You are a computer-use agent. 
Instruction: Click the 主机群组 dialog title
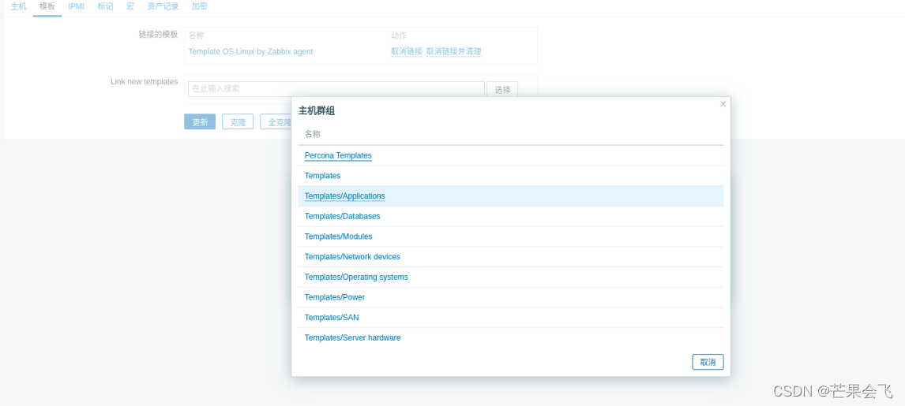pos(317,111)
